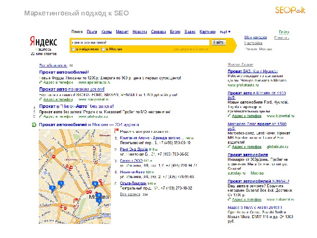Open the Яндекс.Директ link

[x=240, y=64]
